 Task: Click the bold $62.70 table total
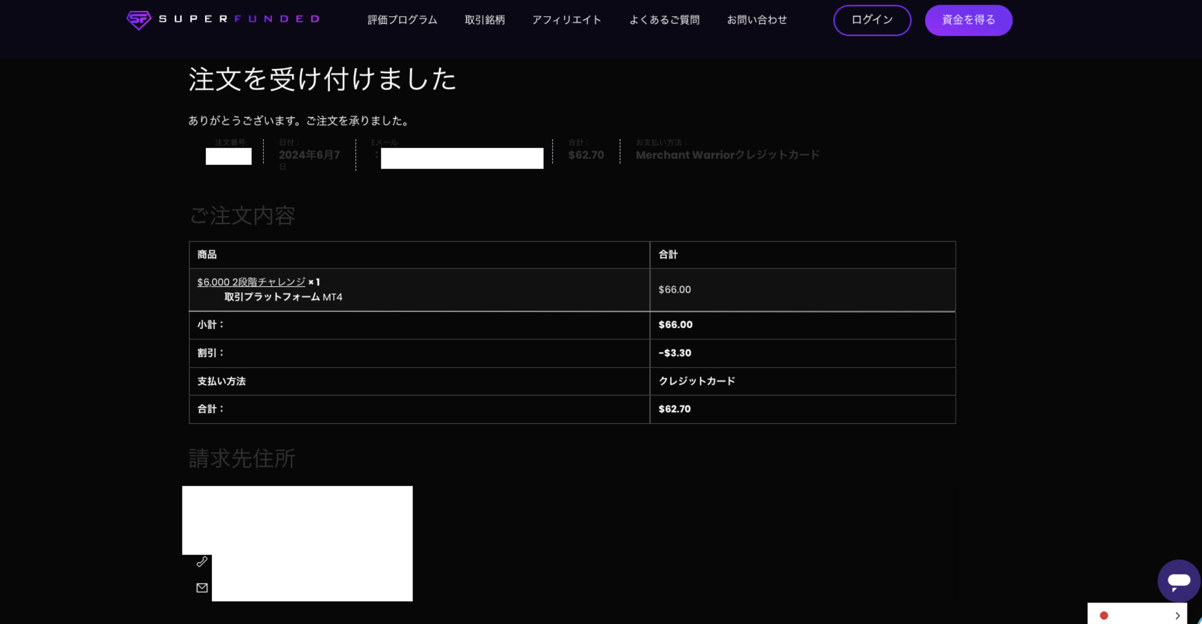pos(674,409)
